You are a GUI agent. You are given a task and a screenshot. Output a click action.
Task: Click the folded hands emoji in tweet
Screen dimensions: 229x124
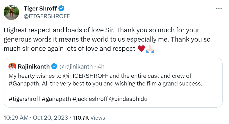coord(150,49)
